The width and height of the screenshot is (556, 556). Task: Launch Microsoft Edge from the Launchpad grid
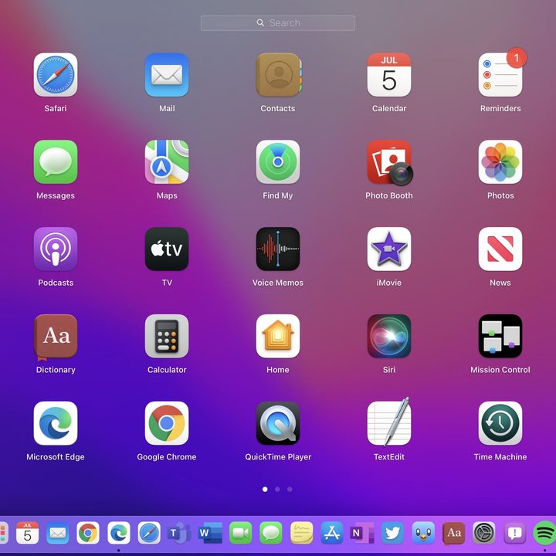tap(56, 423)
